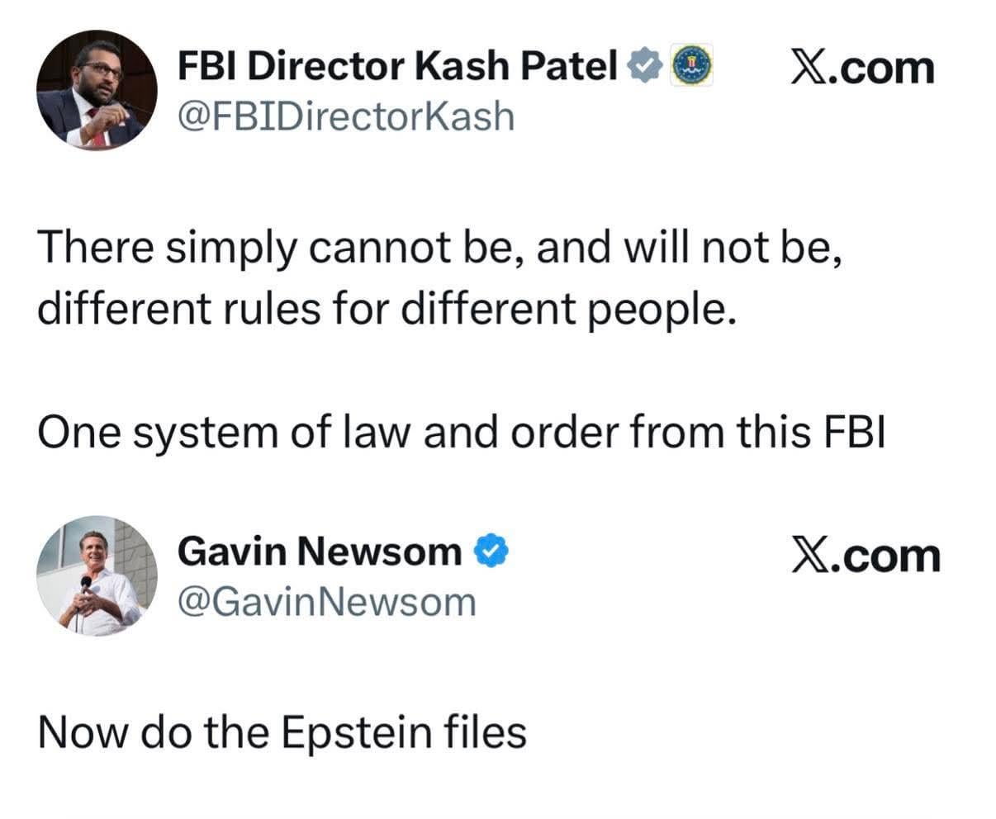The image size is (996, 819).
Task: Open Gavin Newsom's profile picture
Action: pyautogui.click(x=97, y=575)
